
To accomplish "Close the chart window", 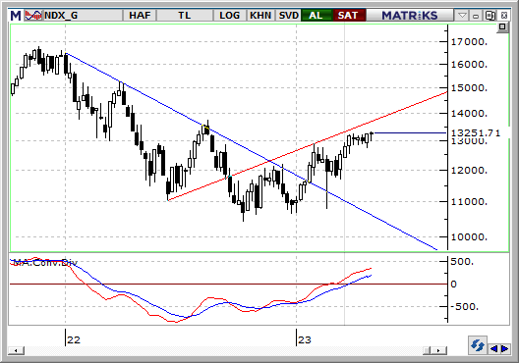I will (x=504, y=16).
